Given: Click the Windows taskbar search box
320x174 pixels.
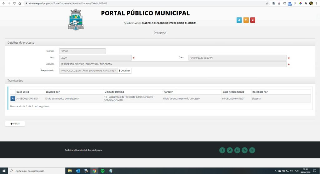Looking at the screenshot, I should point(36,171).
